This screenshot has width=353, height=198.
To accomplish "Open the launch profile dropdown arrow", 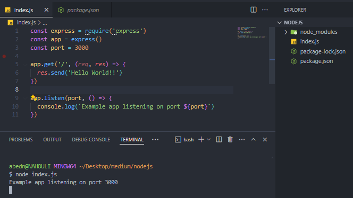I will pos(209,139).
